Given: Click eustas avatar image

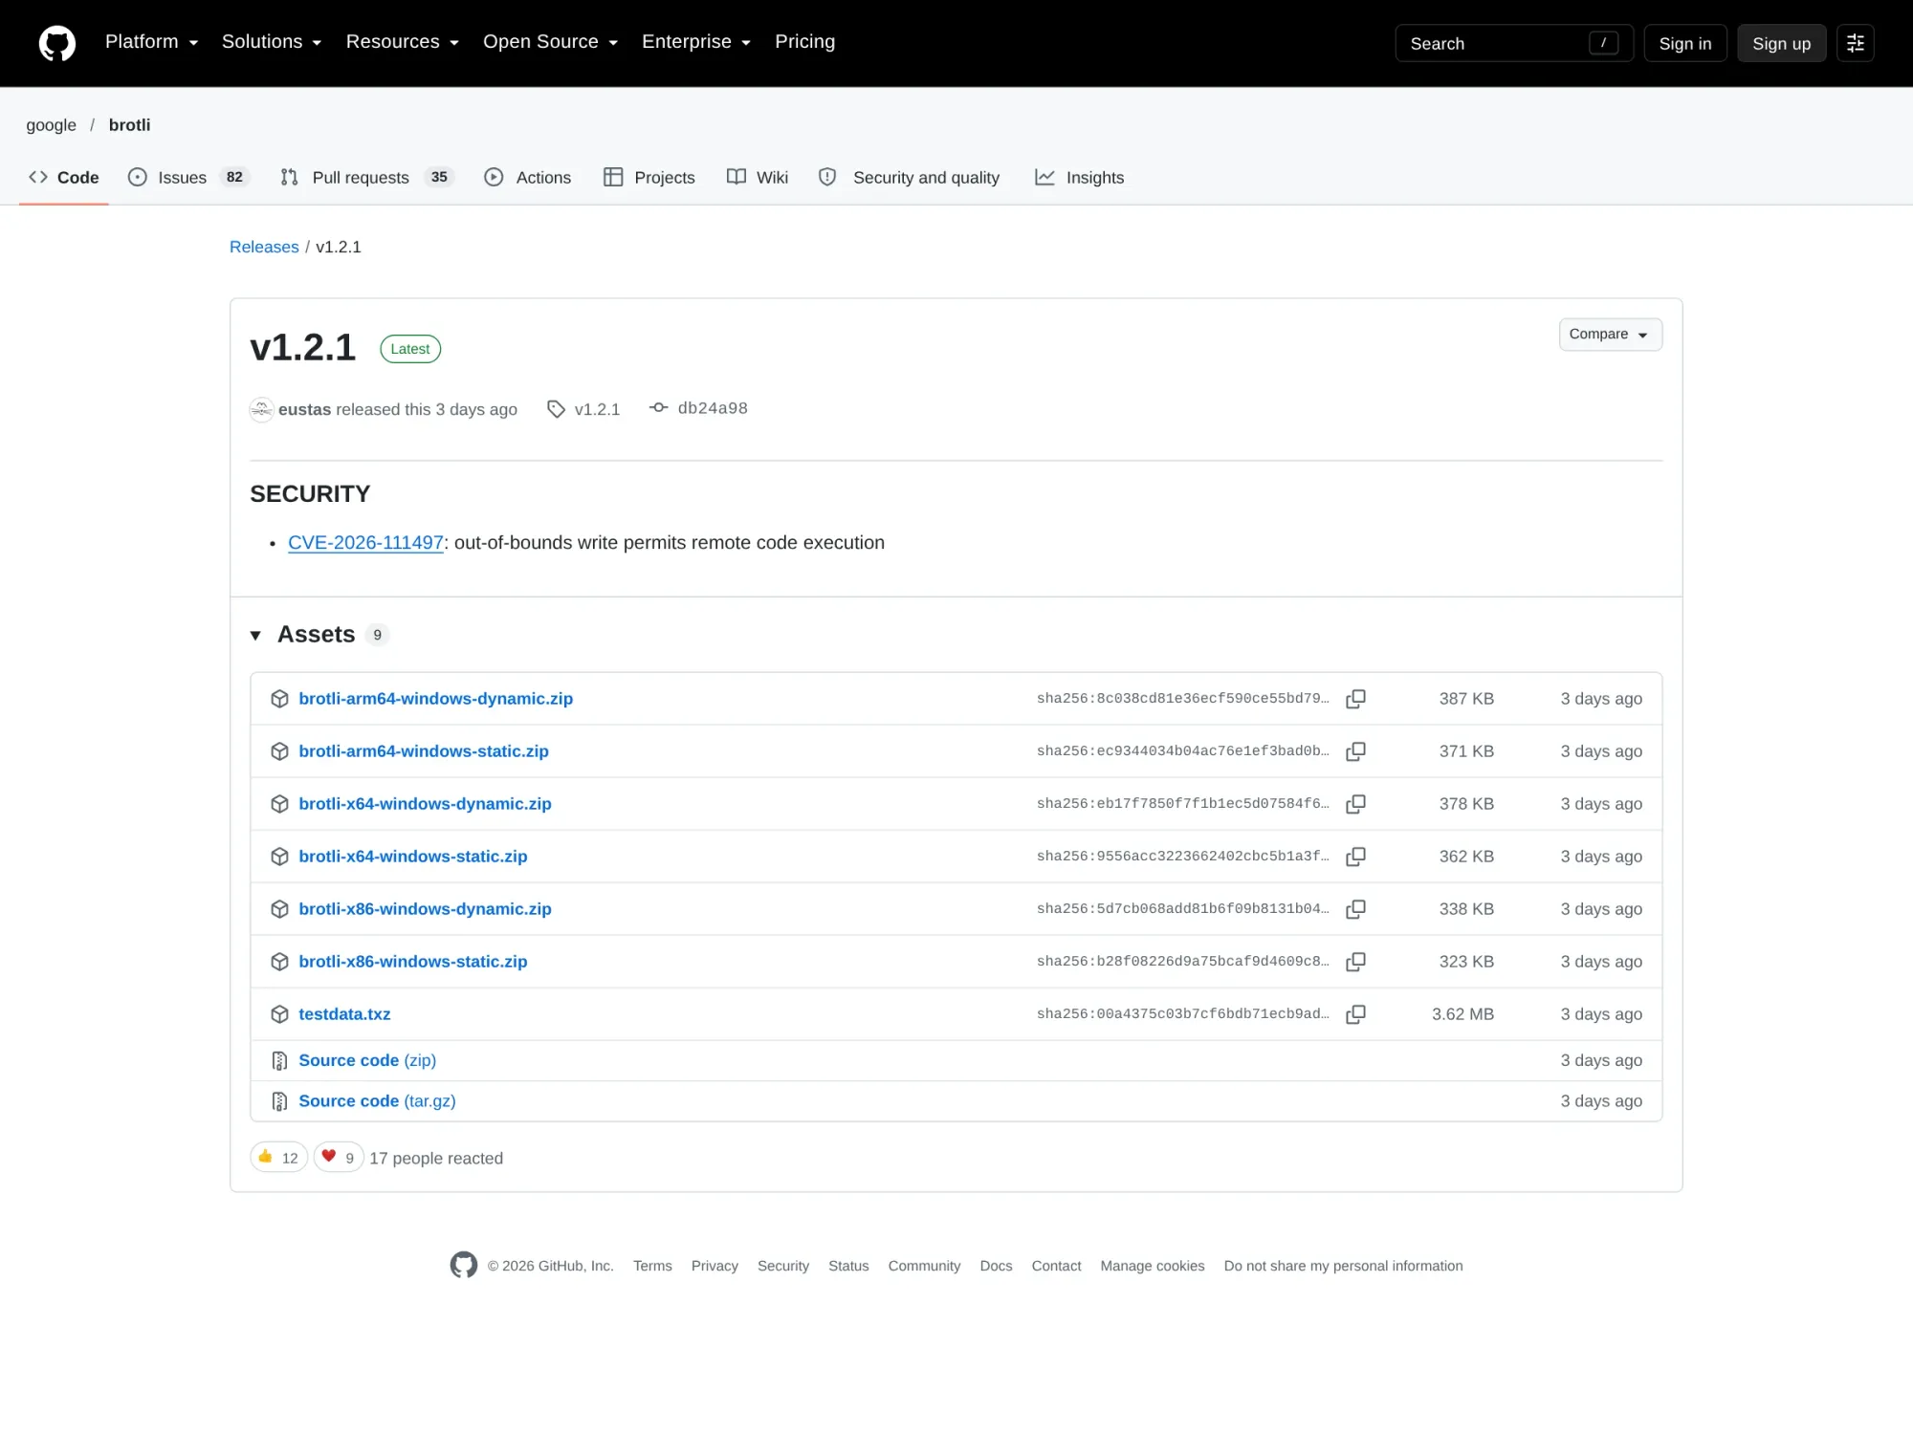Looking at the screenshot, I should click(261, 409).
